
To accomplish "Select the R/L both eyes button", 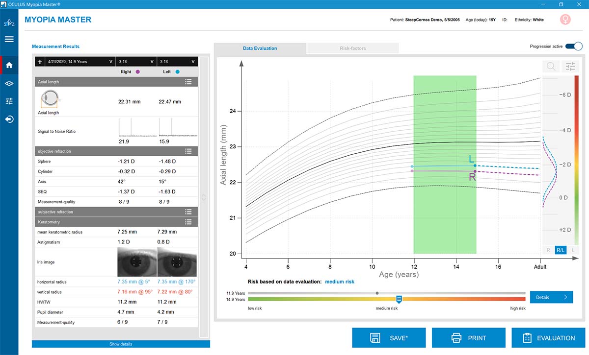I will click(561, 250).
